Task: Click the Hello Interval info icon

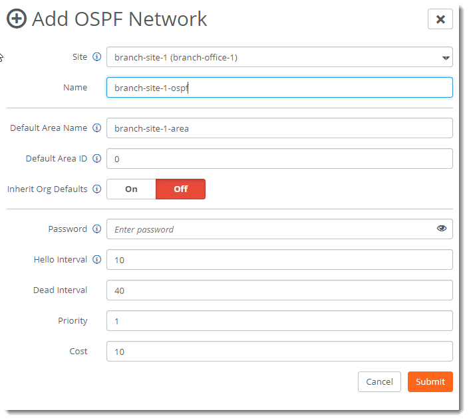Action: click(x=97, y=260)
